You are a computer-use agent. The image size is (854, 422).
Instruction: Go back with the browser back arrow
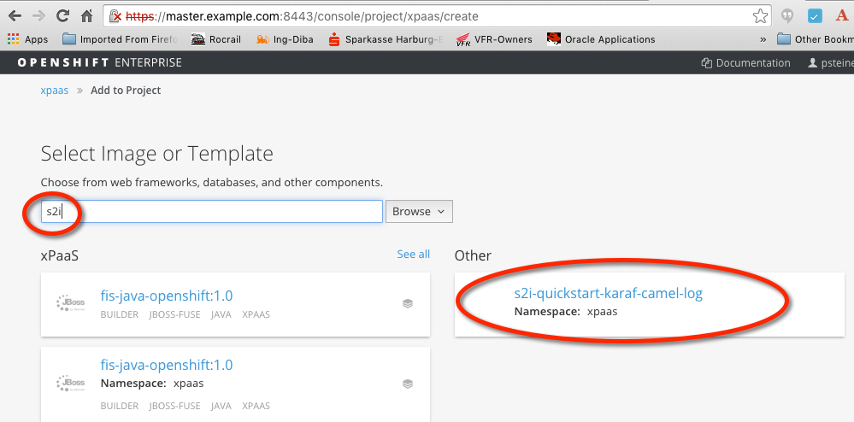tap(15, 15)
